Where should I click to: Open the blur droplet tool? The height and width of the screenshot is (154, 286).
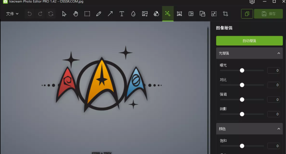click(133, 14)
